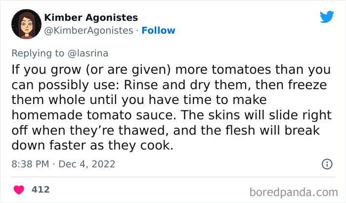Open Kimber Agonistes' avatar picture
Screen dimensions: 346x203
click(23, 24)
